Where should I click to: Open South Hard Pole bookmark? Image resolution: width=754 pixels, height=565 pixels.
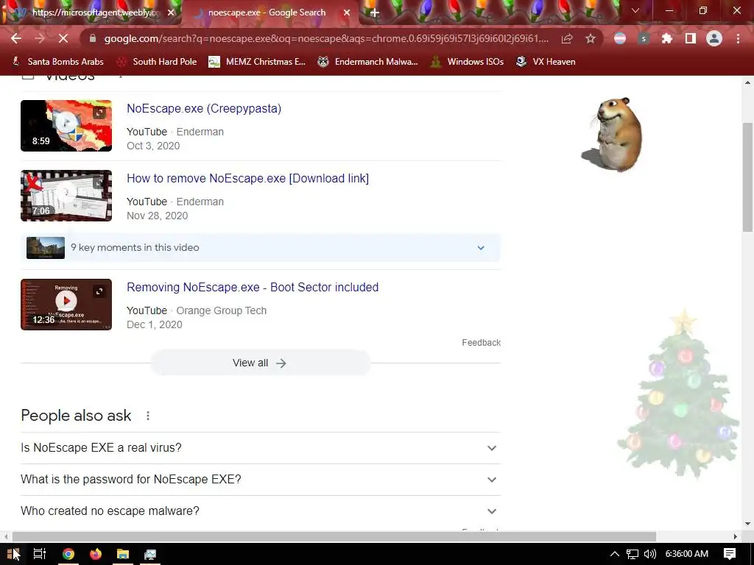tap(158, 62)
